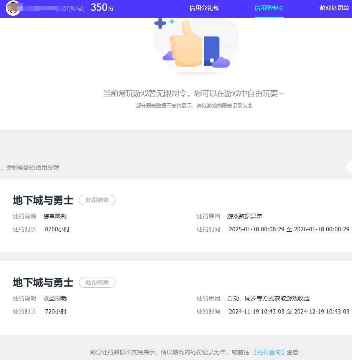This screenshot has height=360, width=352.
Task: Click the 游戏数据异常 penalty reason
Action: pyautogui.click(x=245, y=216)
